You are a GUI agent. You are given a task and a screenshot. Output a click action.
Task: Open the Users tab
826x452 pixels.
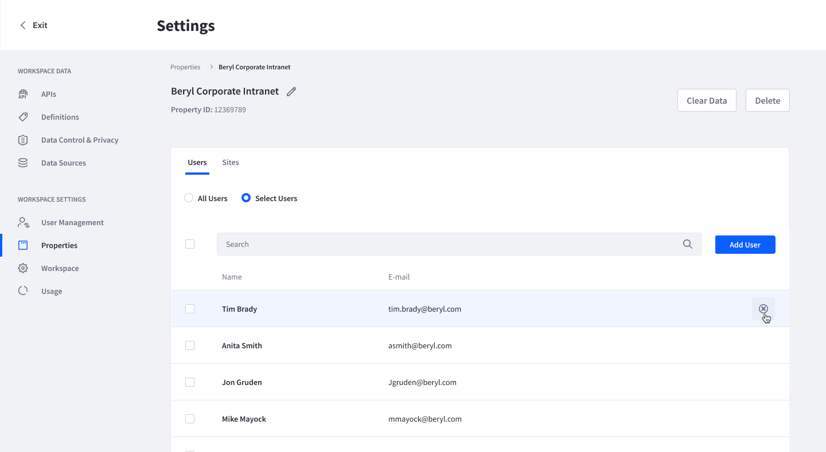pos(197,162)
